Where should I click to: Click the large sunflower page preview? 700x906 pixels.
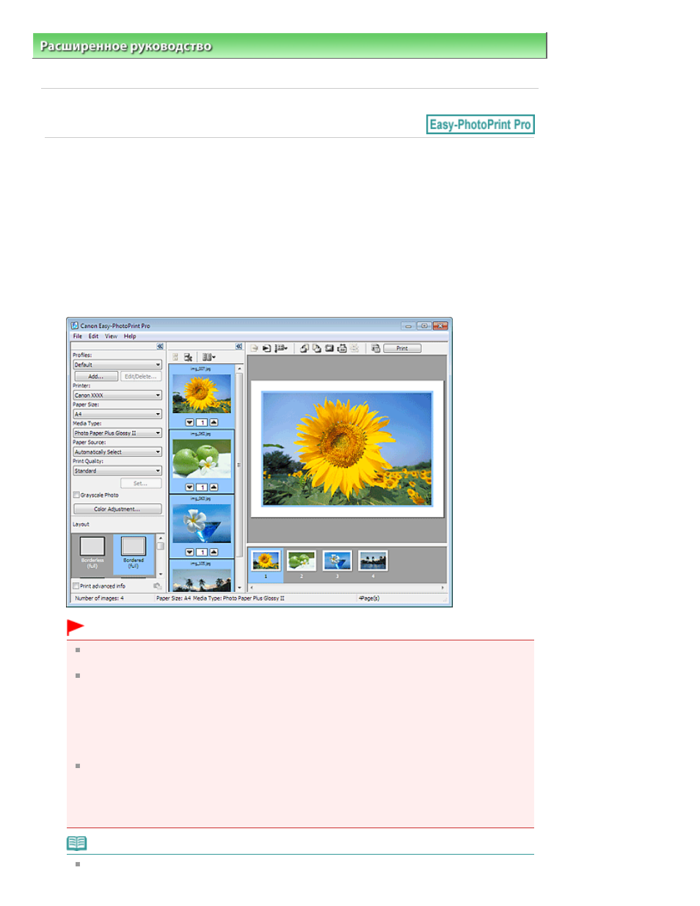coord(347,450)
